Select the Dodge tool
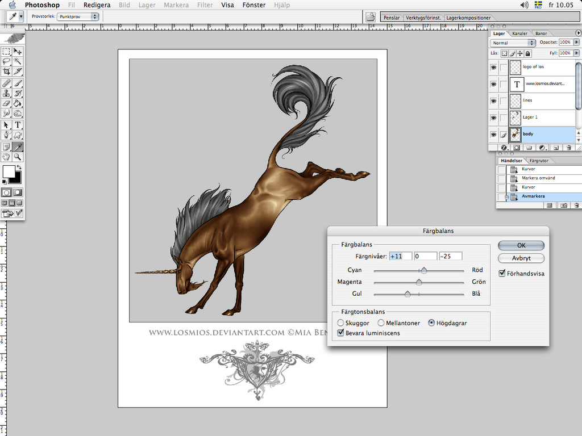Image resolution: width=582 pixels, height=436 pixels. (18, 113)
